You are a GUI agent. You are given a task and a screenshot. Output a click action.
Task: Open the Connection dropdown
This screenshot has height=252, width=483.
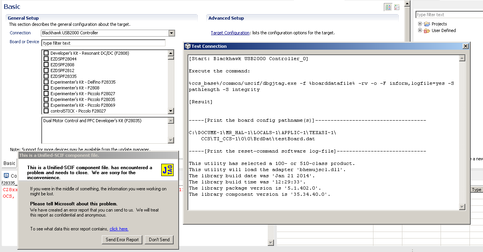tap(172, 33)
